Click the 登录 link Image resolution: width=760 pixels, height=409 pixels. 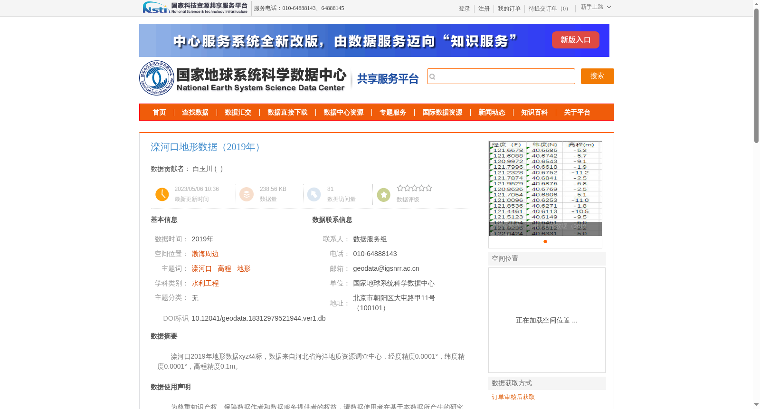(x=464, y=9)
